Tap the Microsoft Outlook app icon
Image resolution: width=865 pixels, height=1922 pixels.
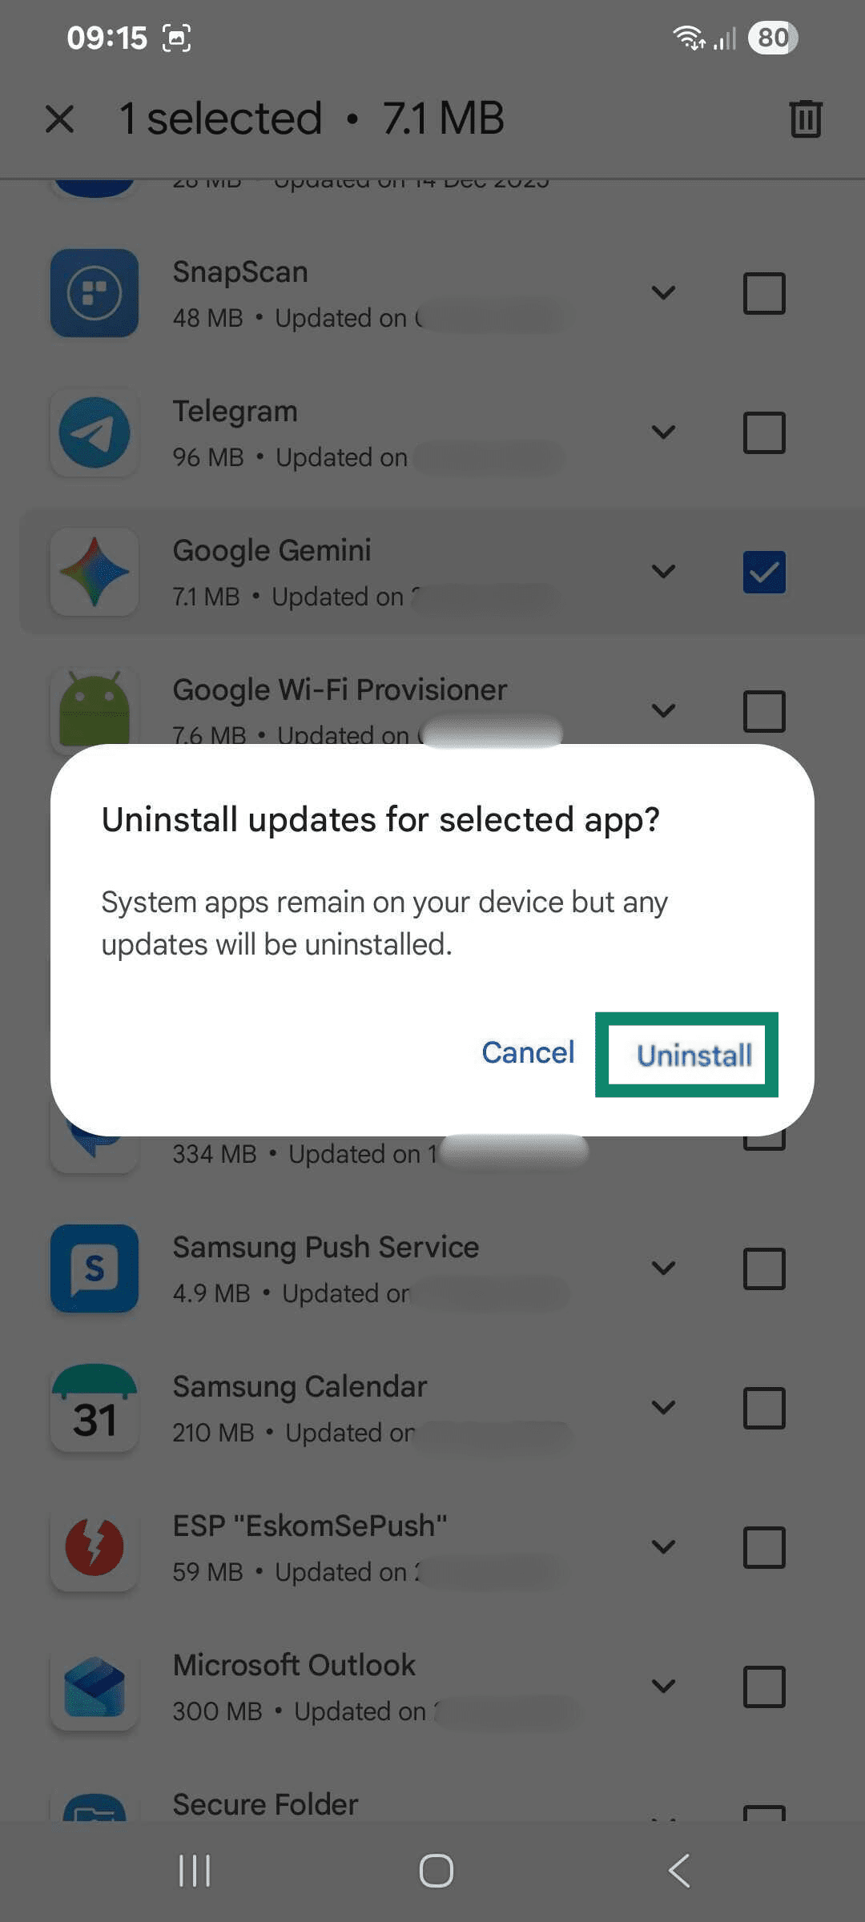(x=95, y=1687)
